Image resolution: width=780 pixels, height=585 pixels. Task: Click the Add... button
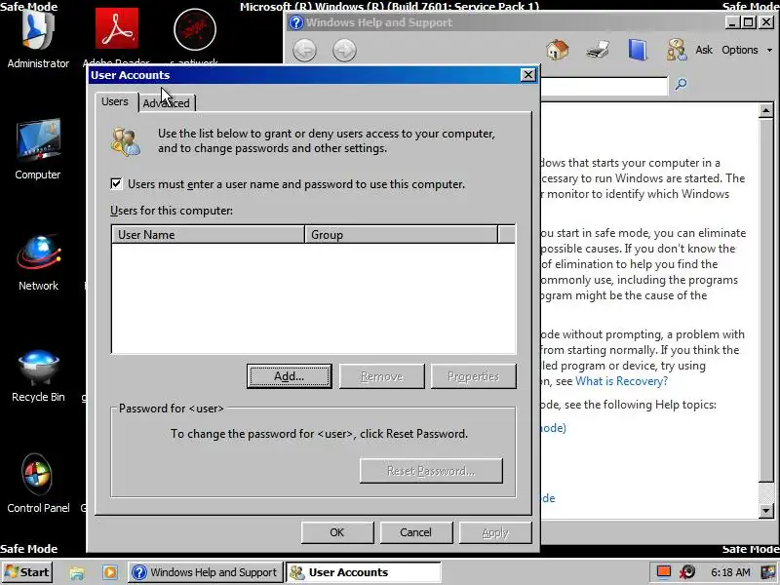click(x=289, y=376)
